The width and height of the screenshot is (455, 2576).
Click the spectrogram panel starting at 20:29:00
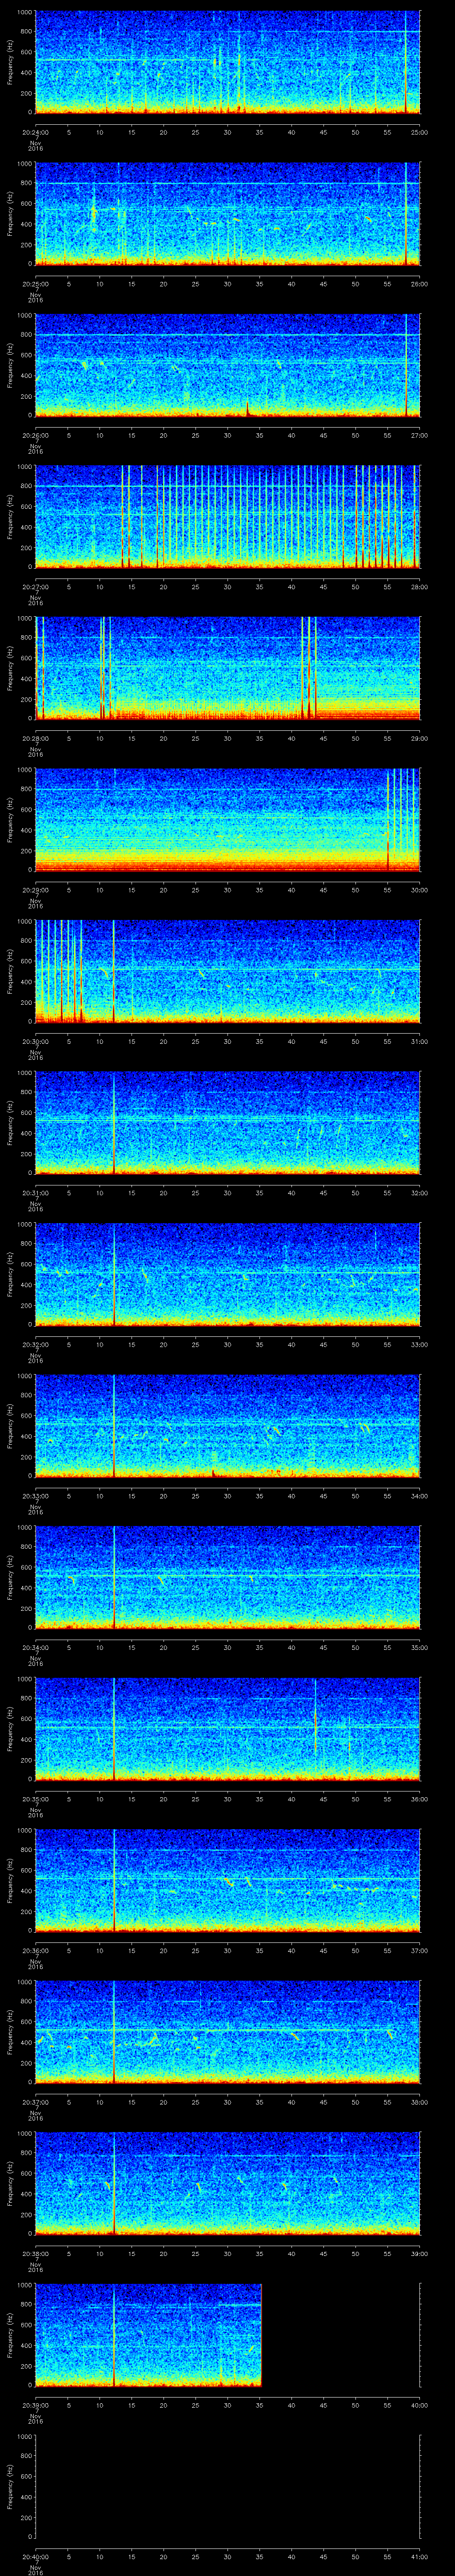(228, 821)
